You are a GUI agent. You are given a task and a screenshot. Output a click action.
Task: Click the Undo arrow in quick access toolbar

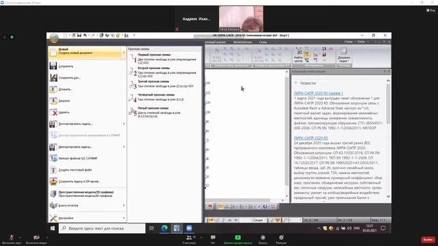coord(85,36)
